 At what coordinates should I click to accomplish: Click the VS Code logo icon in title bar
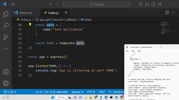coord(4,4)
